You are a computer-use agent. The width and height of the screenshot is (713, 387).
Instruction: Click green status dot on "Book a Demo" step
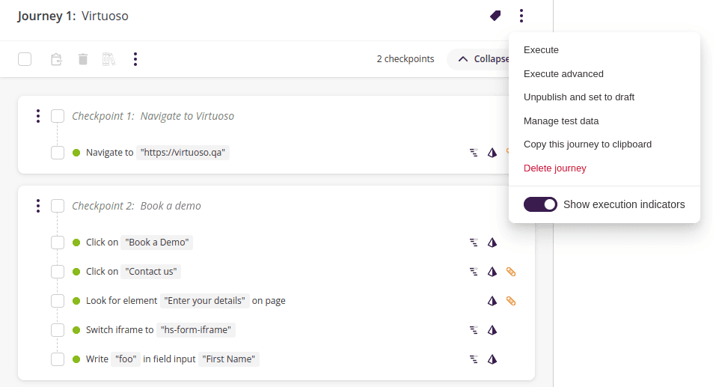point(76,243)
